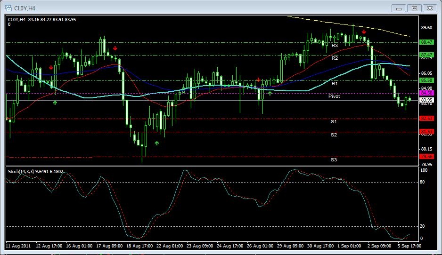Click the 23 Aug 09:00 time label
Screen dimensions: 442x255
click(200, 246)
